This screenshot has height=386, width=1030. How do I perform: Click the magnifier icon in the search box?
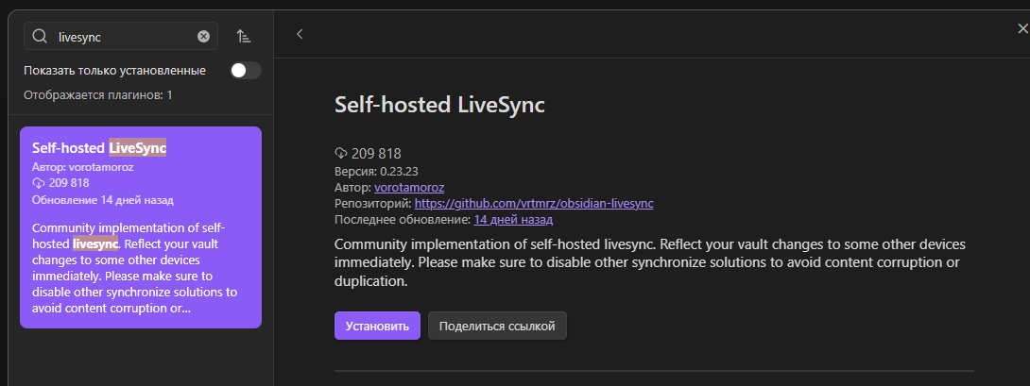coord(40,36)
